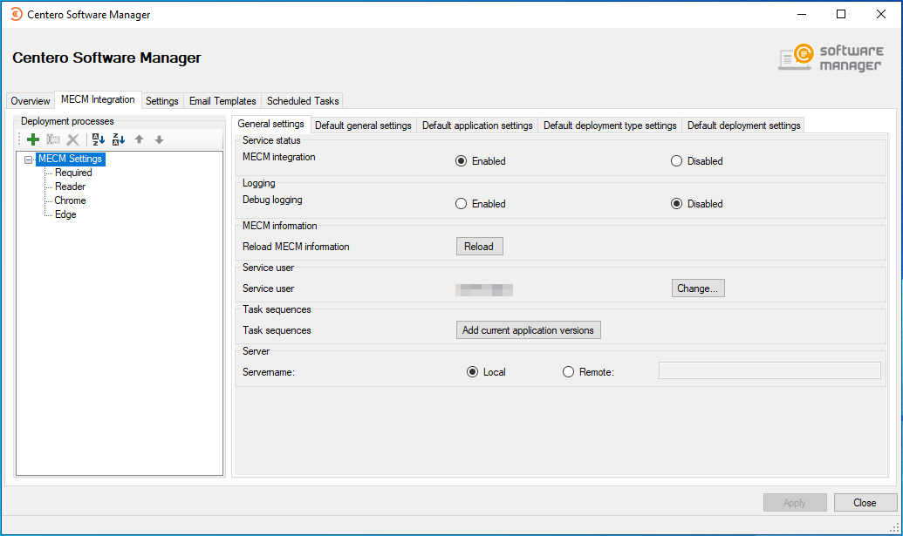Collapse the MECM Settings tree node

coord(28,159)
